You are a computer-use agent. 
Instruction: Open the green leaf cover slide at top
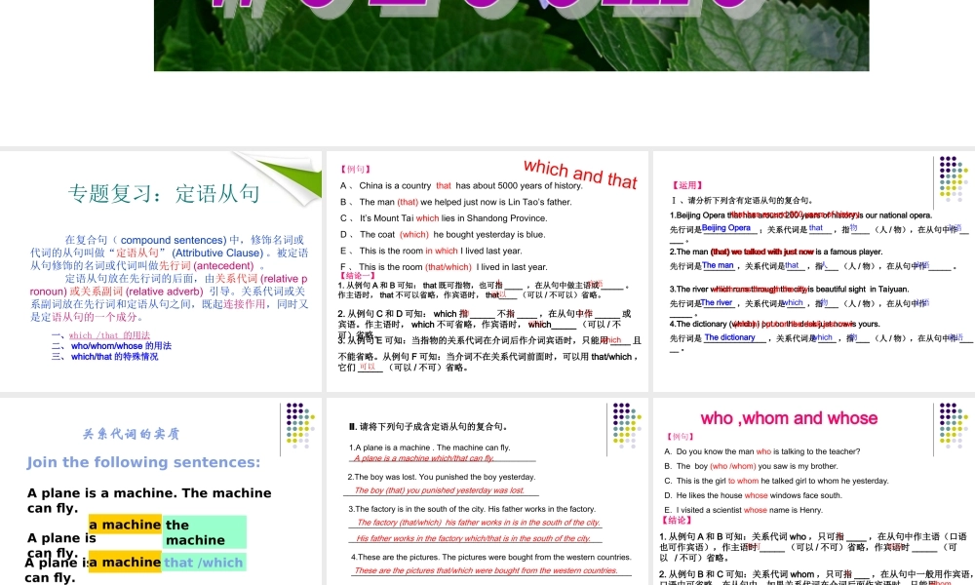point(511,35)
